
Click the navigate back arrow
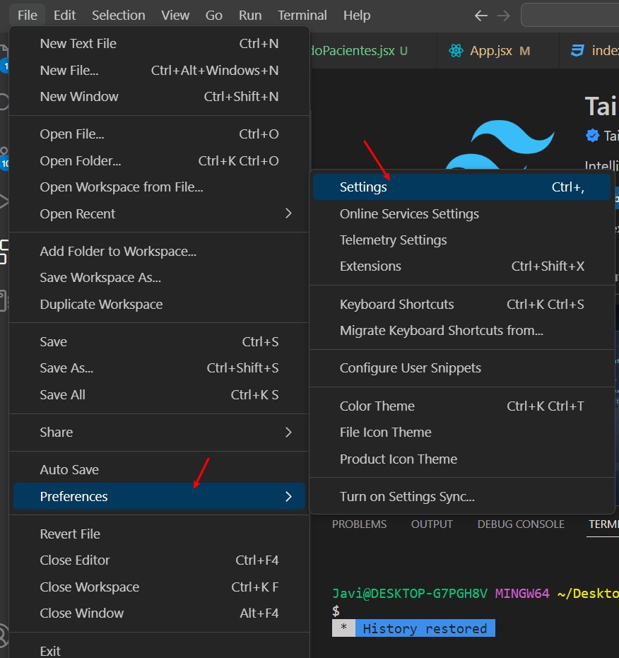tap(481, 16)
